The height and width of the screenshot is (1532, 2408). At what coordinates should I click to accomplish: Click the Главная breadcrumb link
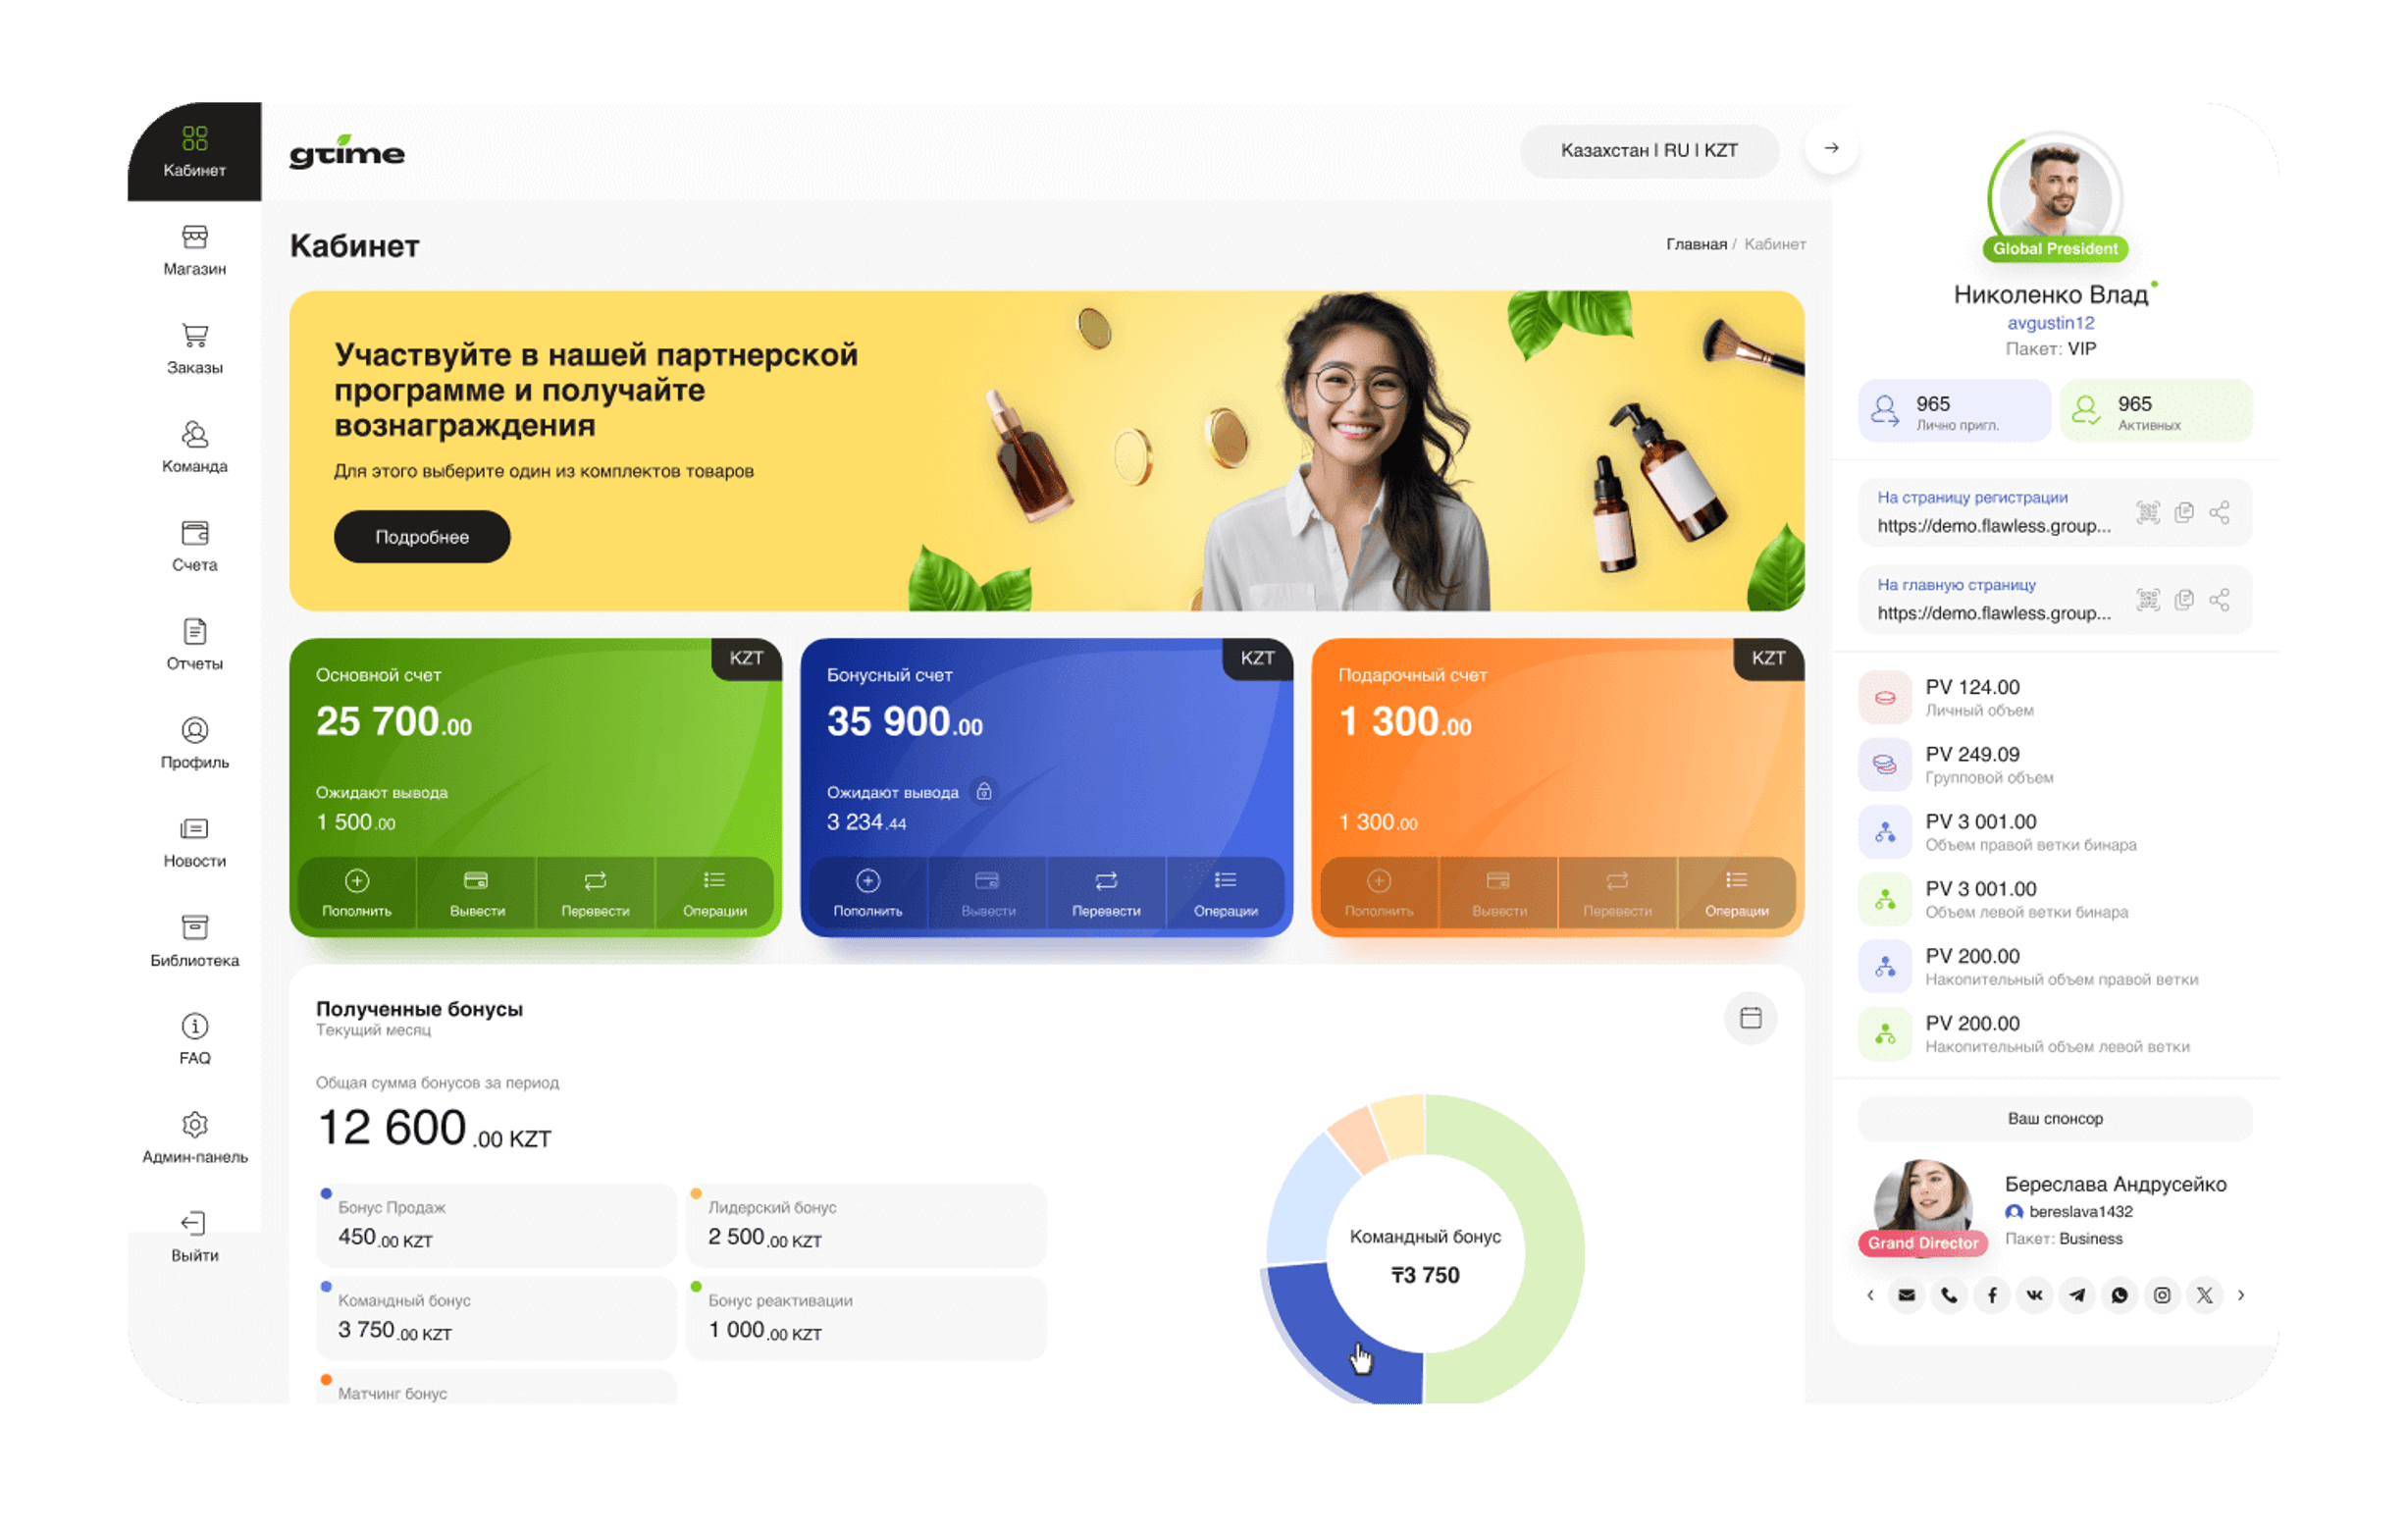pos(1695,244)
